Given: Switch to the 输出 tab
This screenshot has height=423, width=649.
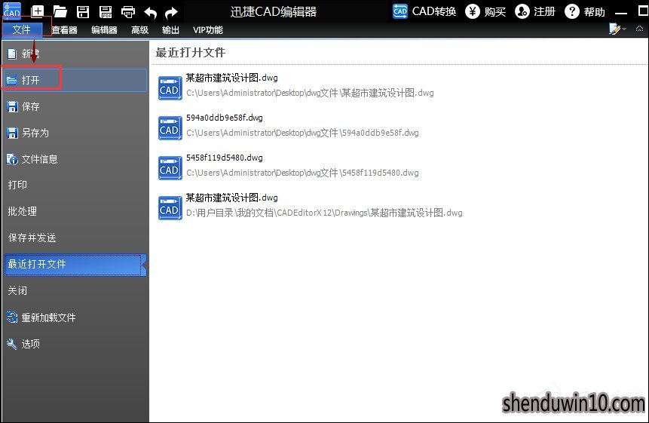Looking at the screenshot, I should click(170, 30).
